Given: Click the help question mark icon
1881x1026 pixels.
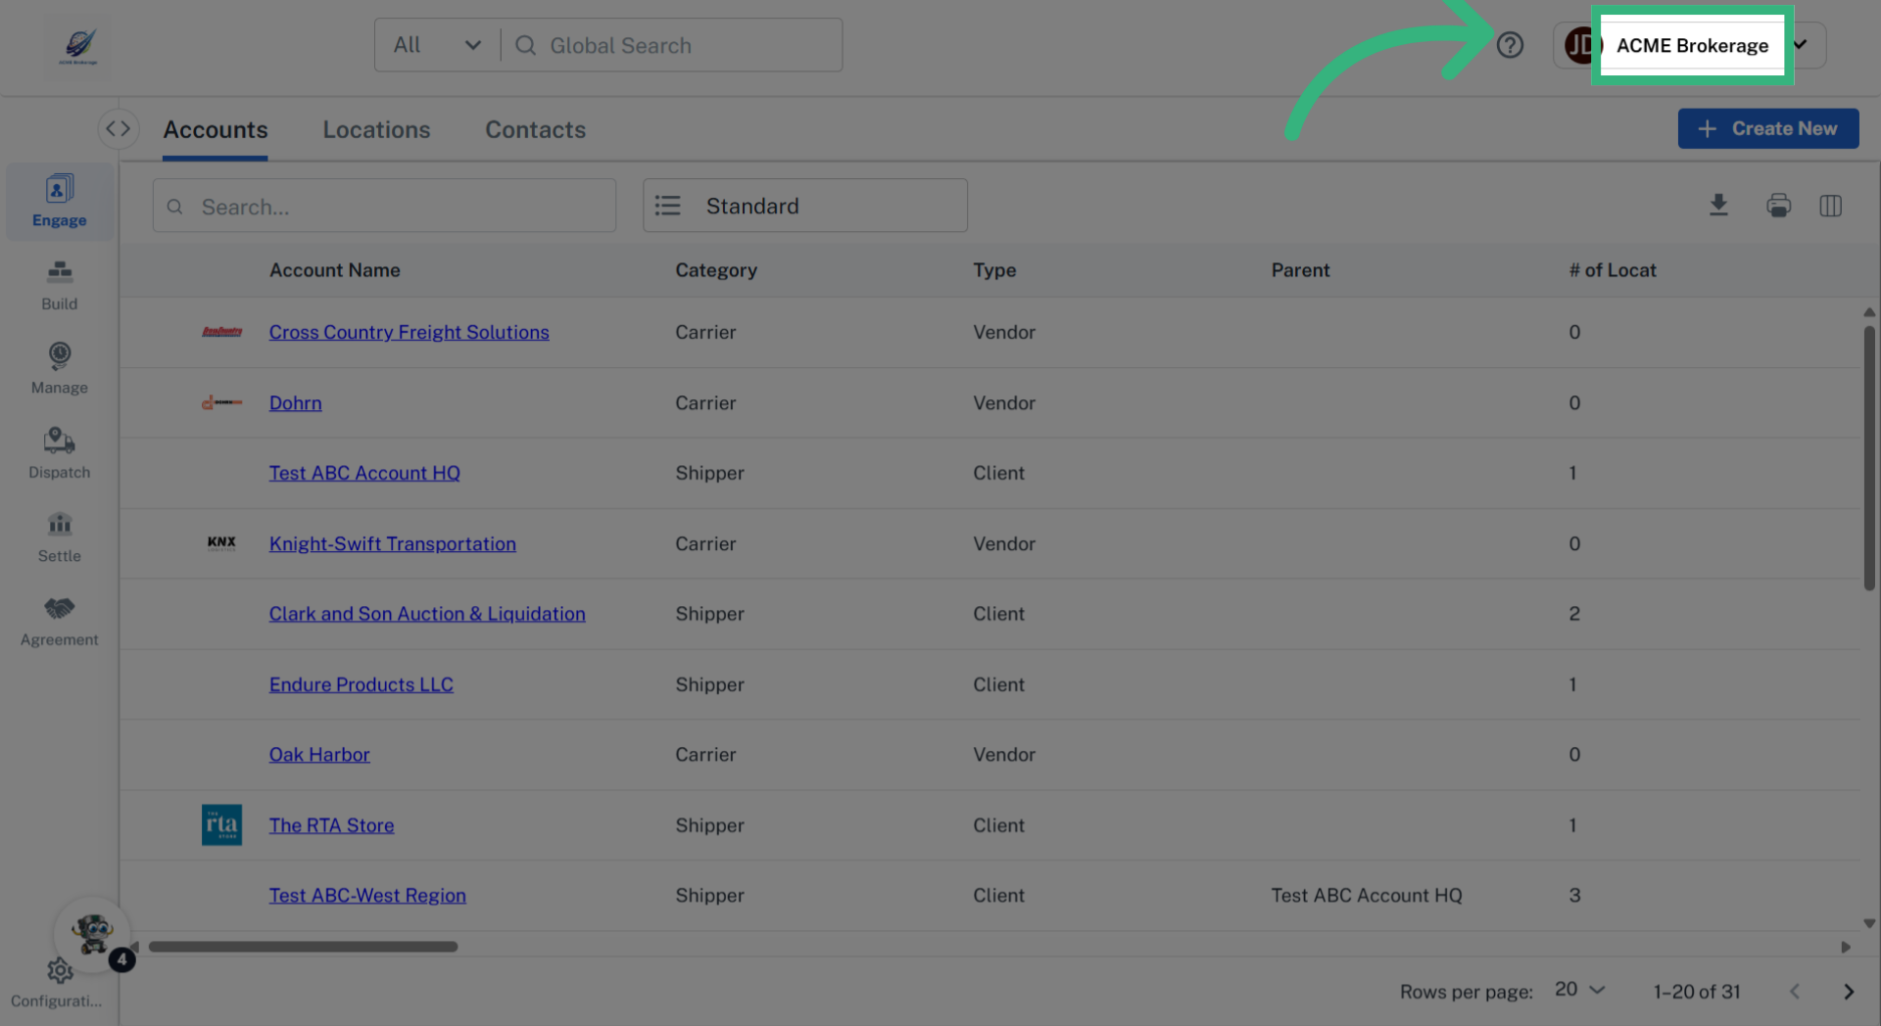Looking at the screenshot, I should tap(1510, 45).
